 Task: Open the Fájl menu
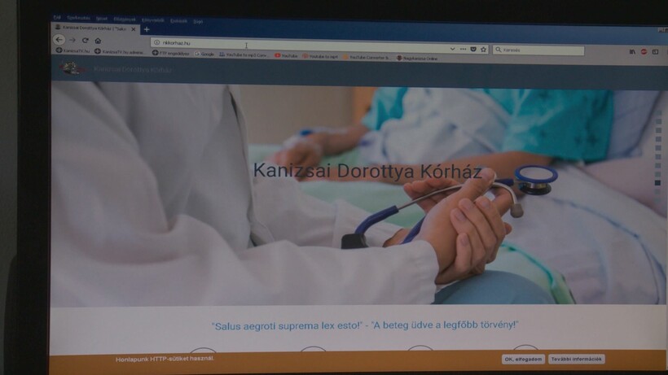(57, 17)
